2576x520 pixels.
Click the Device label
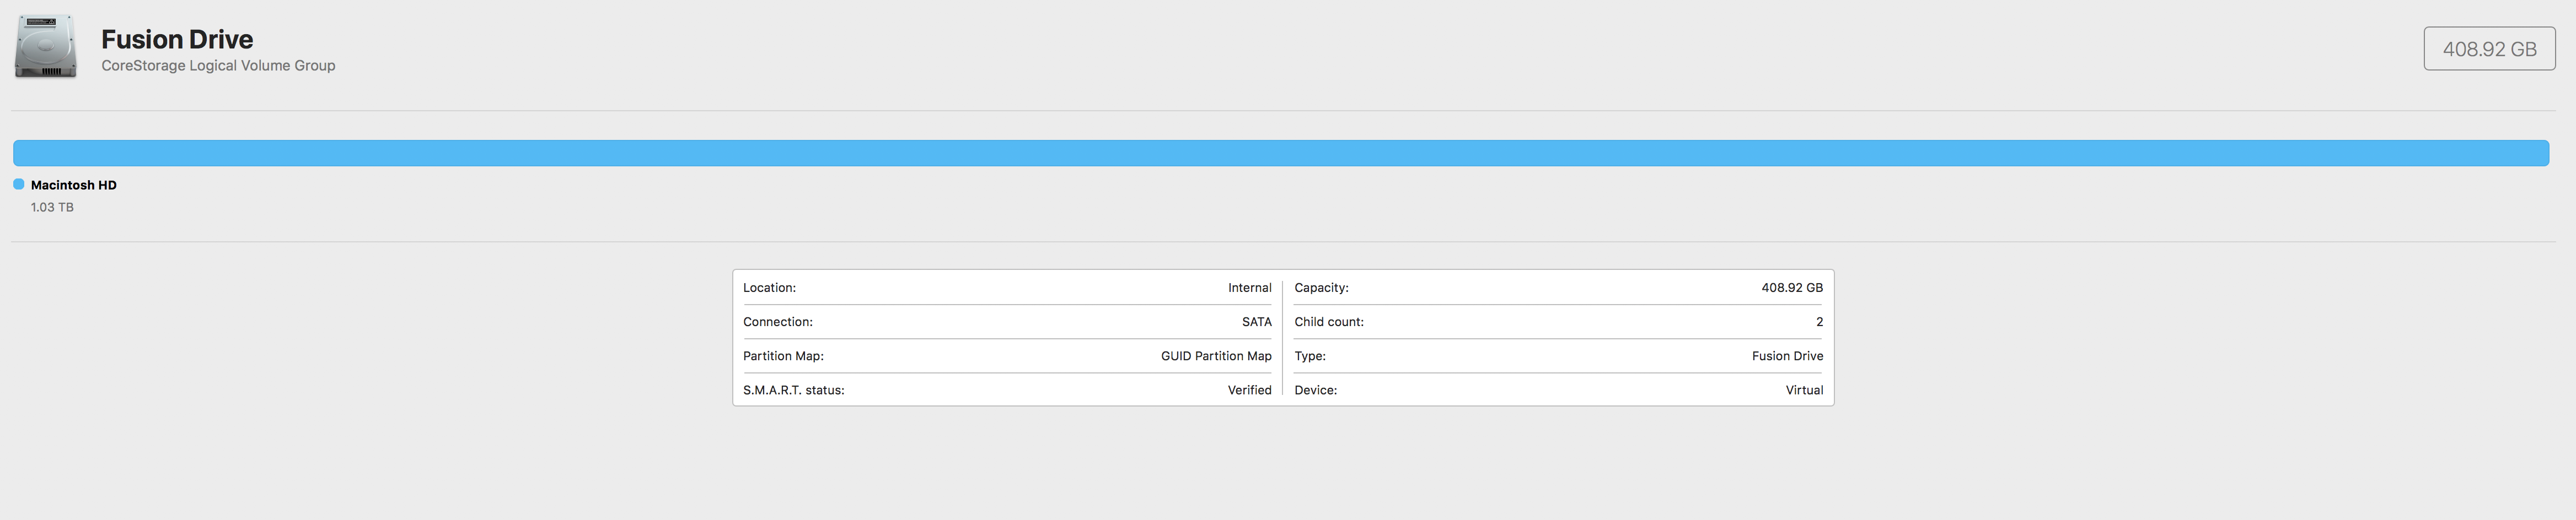coord(1316,390)
